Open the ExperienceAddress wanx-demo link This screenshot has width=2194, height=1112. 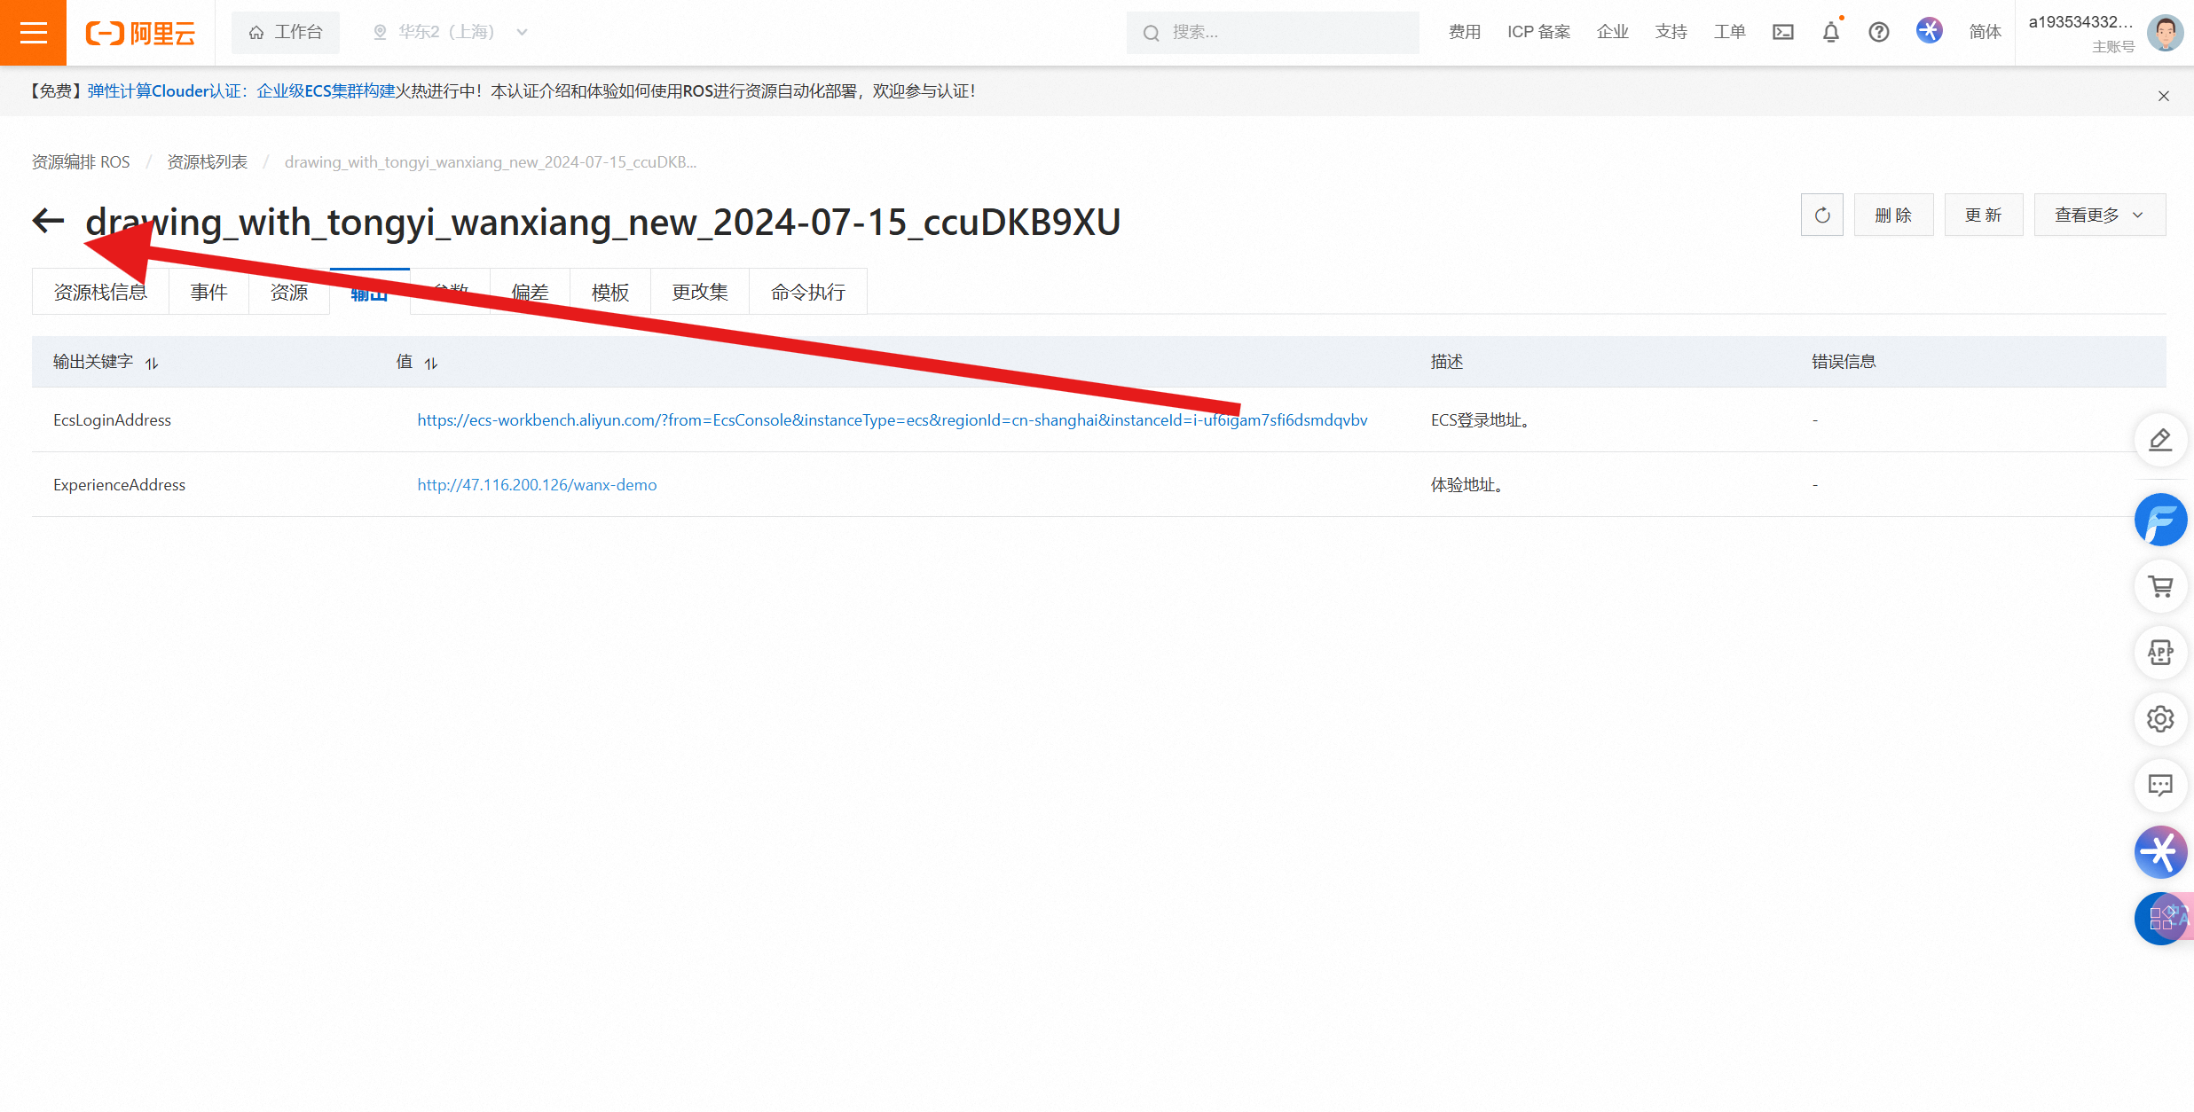click(x=537, y=485)
